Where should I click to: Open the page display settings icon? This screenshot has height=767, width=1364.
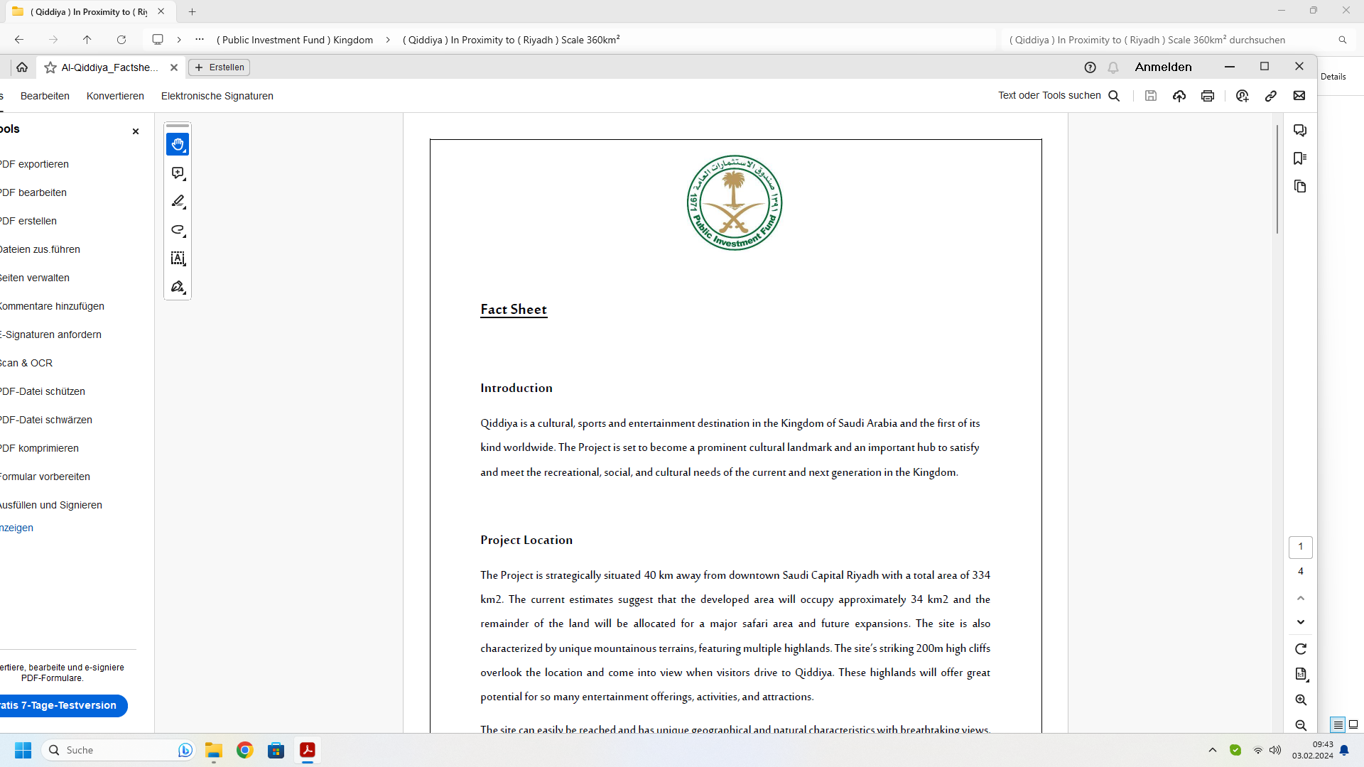tap(1301, 674)
